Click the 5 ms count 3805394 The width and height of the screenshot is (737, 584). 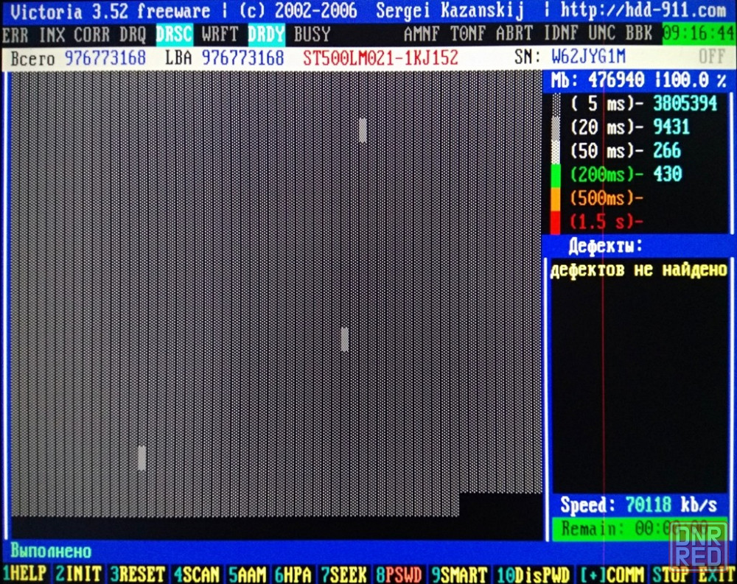click(x=685, y=103)
